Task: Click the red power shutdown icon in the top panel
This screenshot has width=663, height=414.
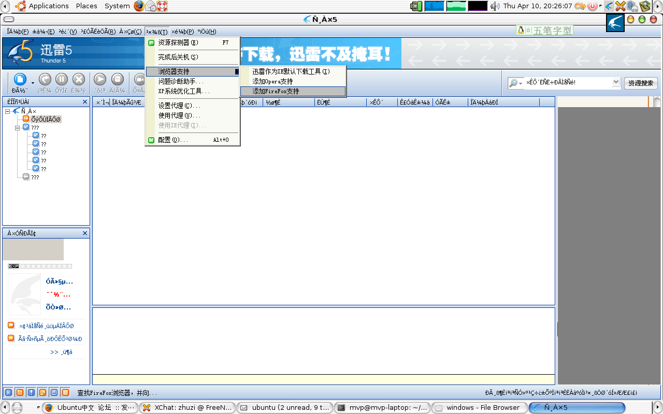Action: point(593,6)
